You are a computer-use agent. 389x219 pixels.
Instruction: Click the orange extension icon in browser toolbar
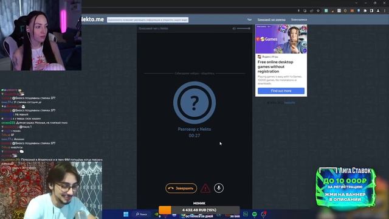[352, 11]
